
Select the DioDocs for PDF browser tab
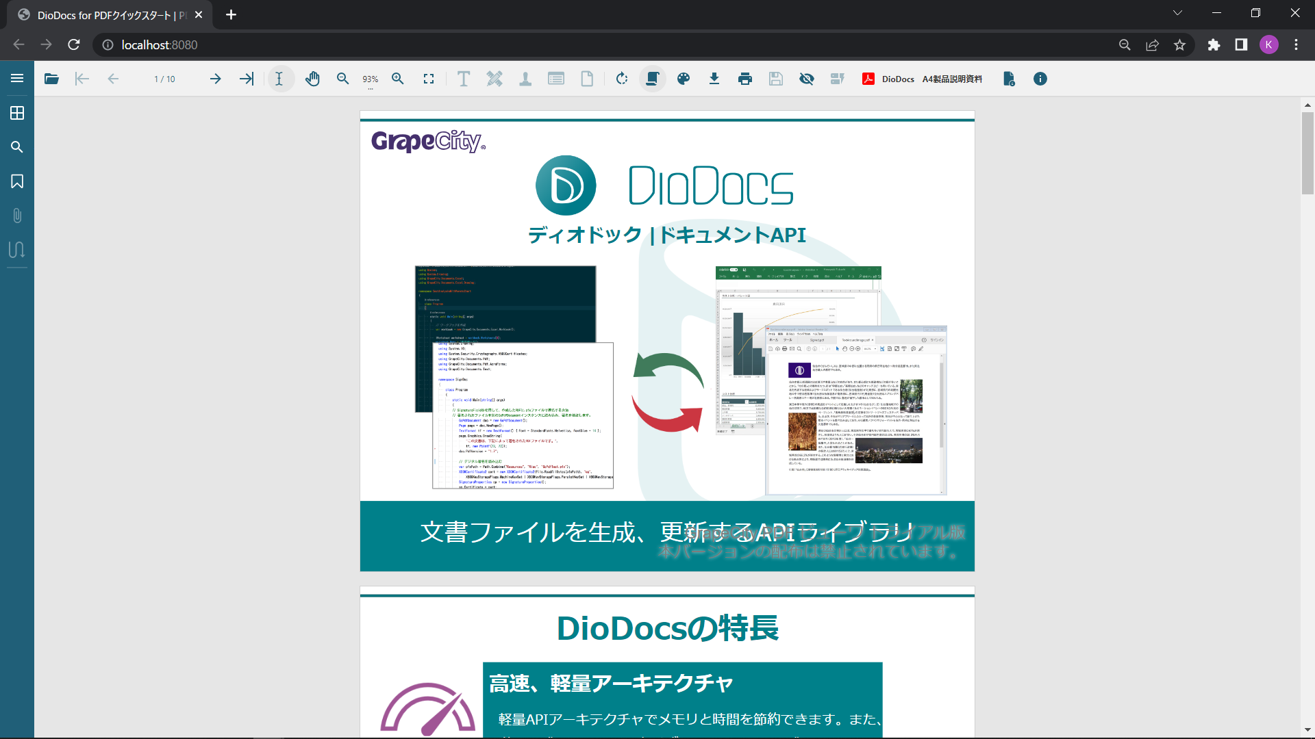pos(110,15)
